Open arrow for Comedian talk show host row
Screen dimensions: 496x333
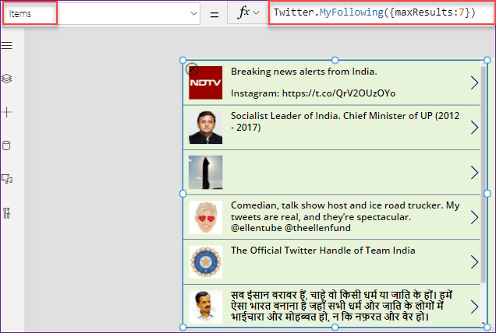474,217
